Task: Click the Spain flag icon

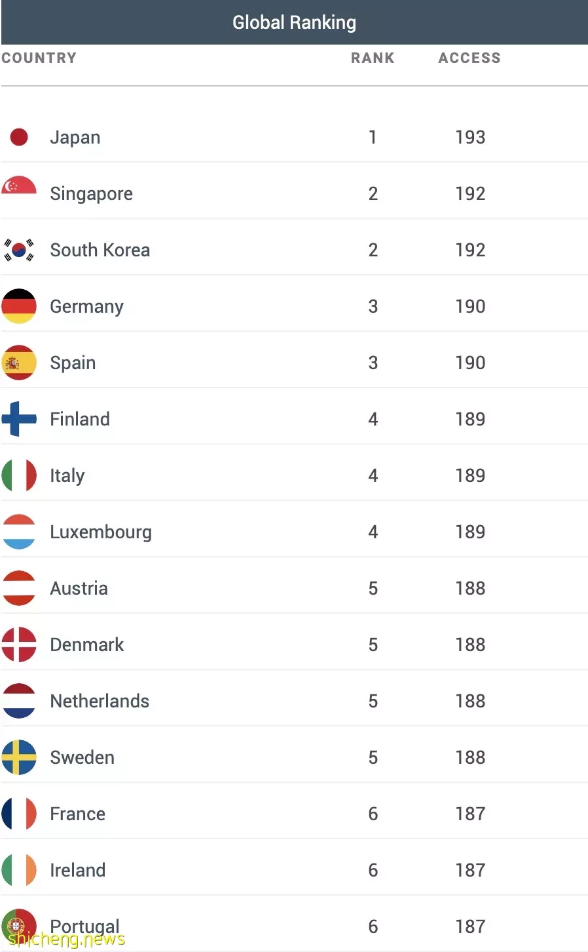Action: [x=19, y=363]
